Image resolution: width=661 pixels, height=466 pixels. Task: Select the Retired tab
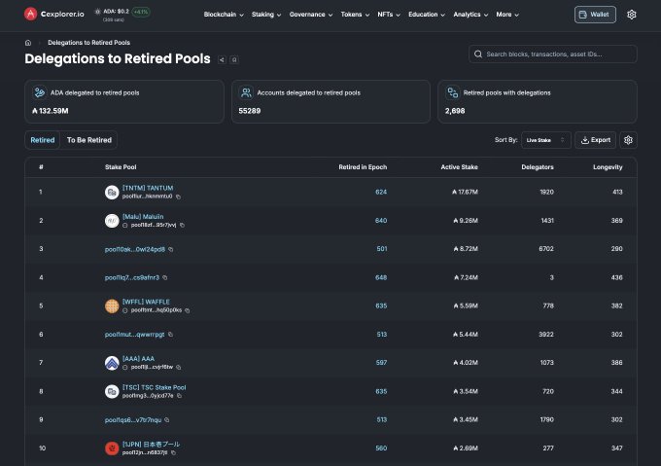(43, 140)
